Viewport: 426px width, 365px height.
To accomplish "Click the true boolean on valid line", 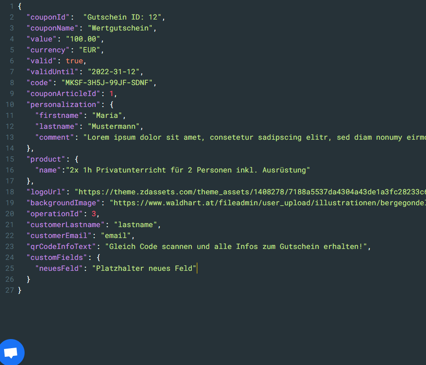I will coord(74,61).
